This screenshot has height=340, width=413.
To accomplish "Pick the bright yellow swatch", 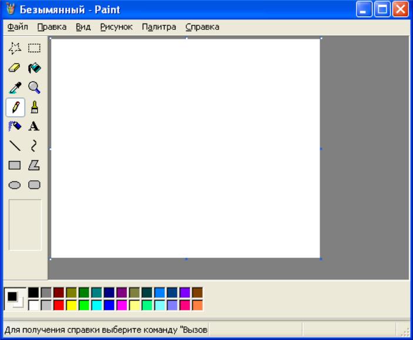I will pyautogui.click(x=72, y=305).
